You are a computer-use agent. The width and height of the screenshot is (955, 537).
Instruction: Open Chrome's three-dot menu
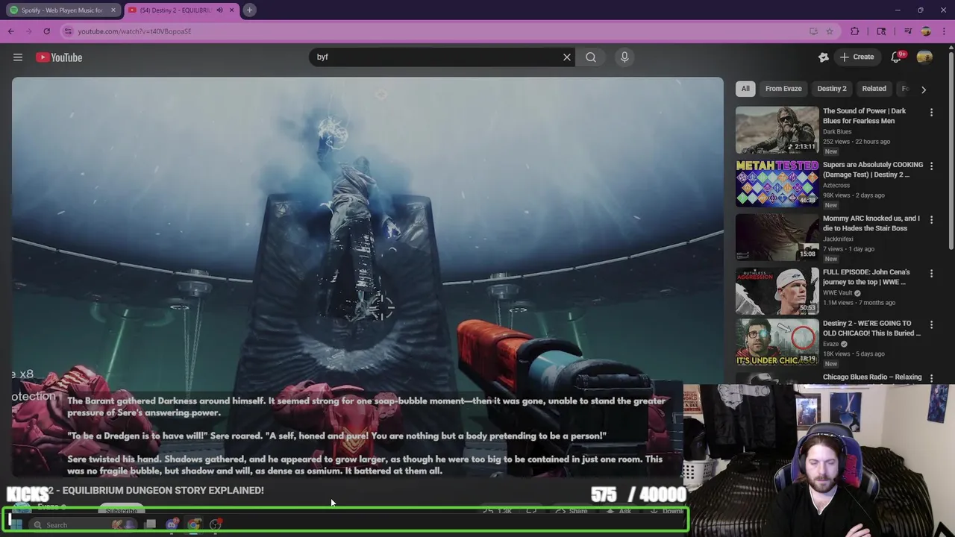(944, 31)
